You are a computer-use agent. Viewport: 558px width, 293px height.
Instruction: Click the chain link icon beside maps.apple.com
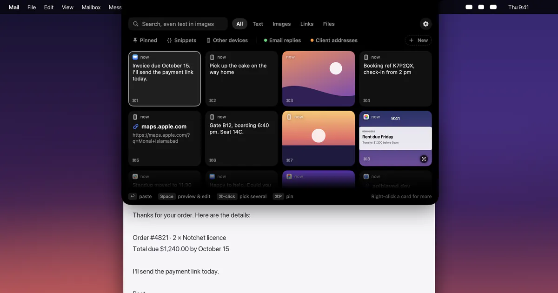pyautogui.click(x=136, y=127)
